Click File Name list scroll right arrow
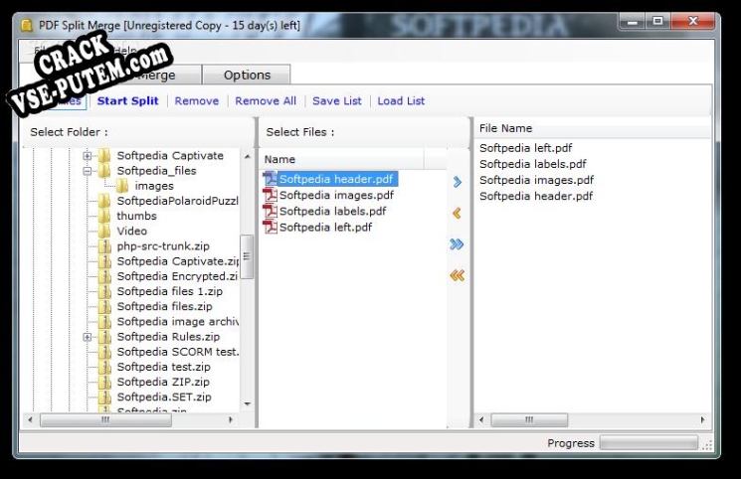Viewport: 741px width, 479px height. (703, 419)
